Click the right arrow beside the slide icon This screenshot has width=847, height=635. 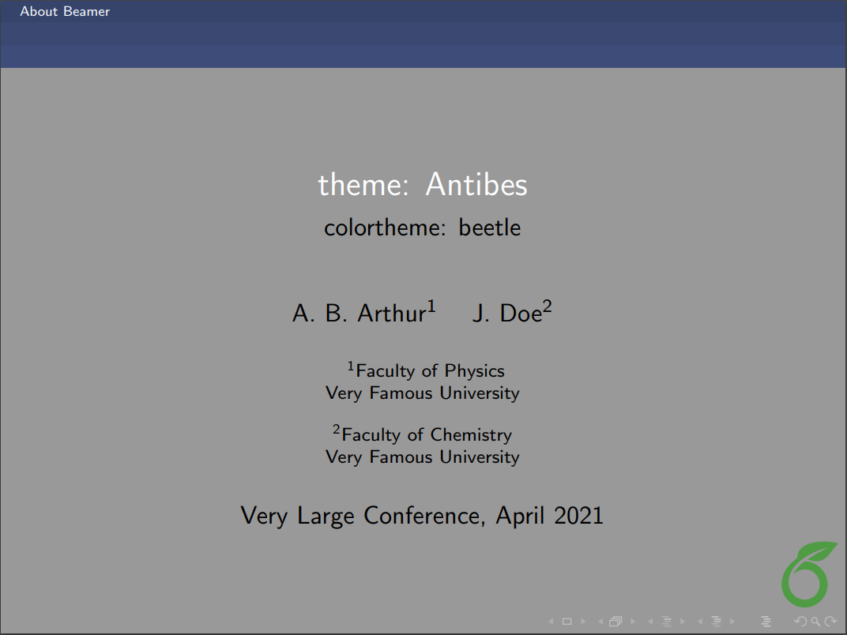coord(582,621)
